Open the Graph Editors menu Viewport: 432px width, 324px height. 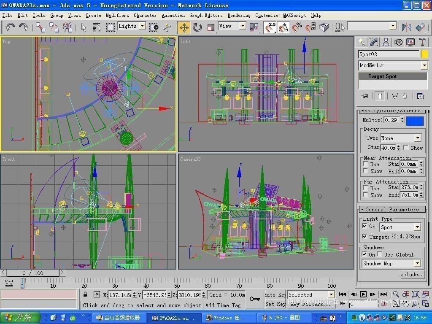(x=206, y=16)
